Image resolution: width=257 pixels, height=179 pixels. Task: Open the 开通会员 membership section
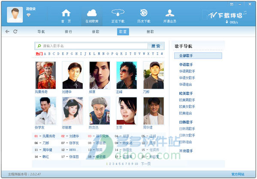pos(169,16)
